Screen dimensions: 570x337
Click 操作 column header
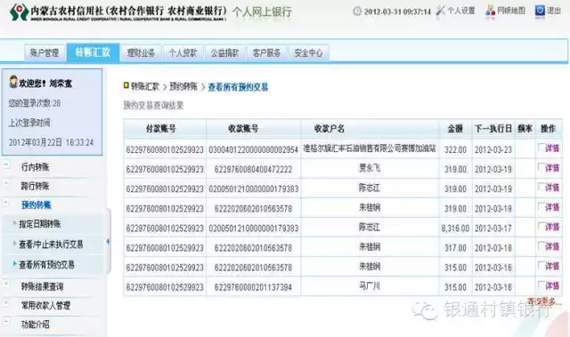point(548,128)
